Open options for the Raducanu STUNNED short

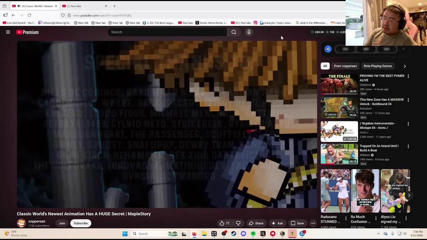pyautogui.click(x=346, y=219)
